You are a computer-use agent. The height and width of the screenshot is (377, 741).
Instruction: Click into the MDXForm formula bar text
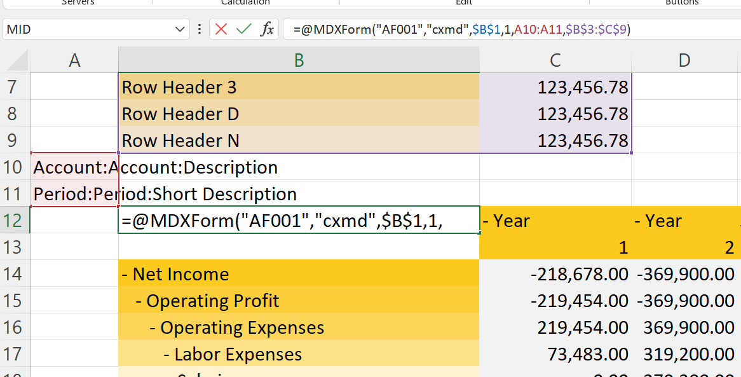461,29
